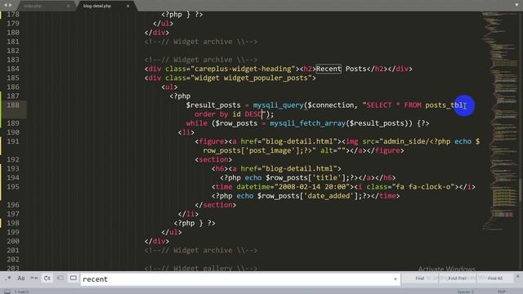Toggle whole word matching option
This screenshot has height=294, width=523.
[34, 278]
